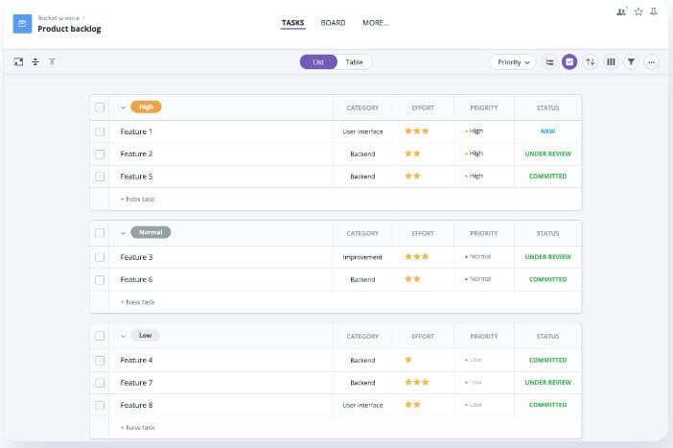The image size is (673, 448).
Task: Star the Product backlog as favorite
Action: point(638,12)
